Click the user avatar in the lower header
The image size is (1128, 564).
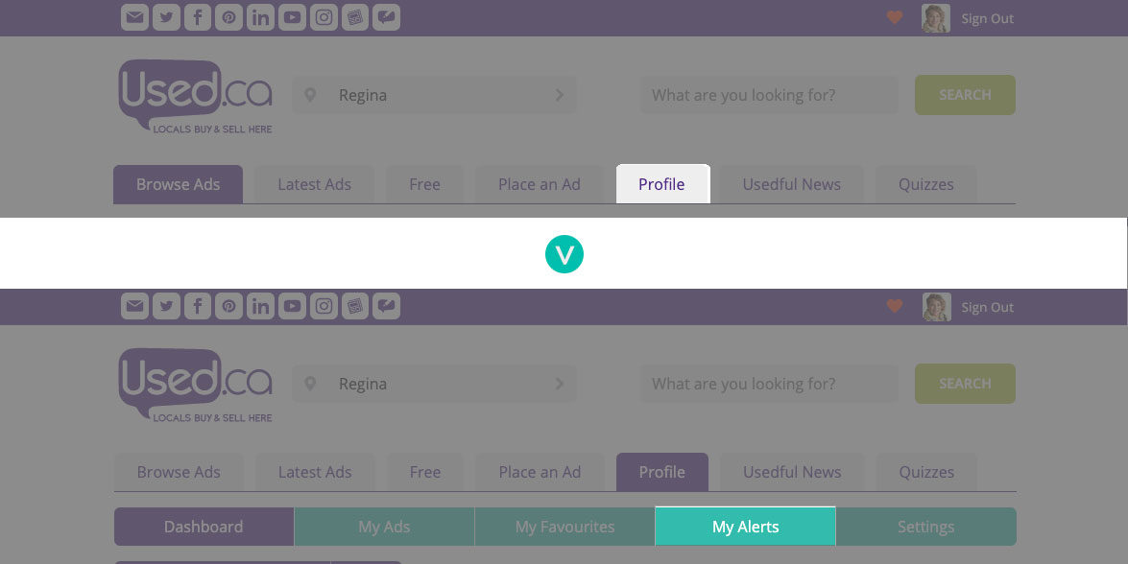point(936,307)
